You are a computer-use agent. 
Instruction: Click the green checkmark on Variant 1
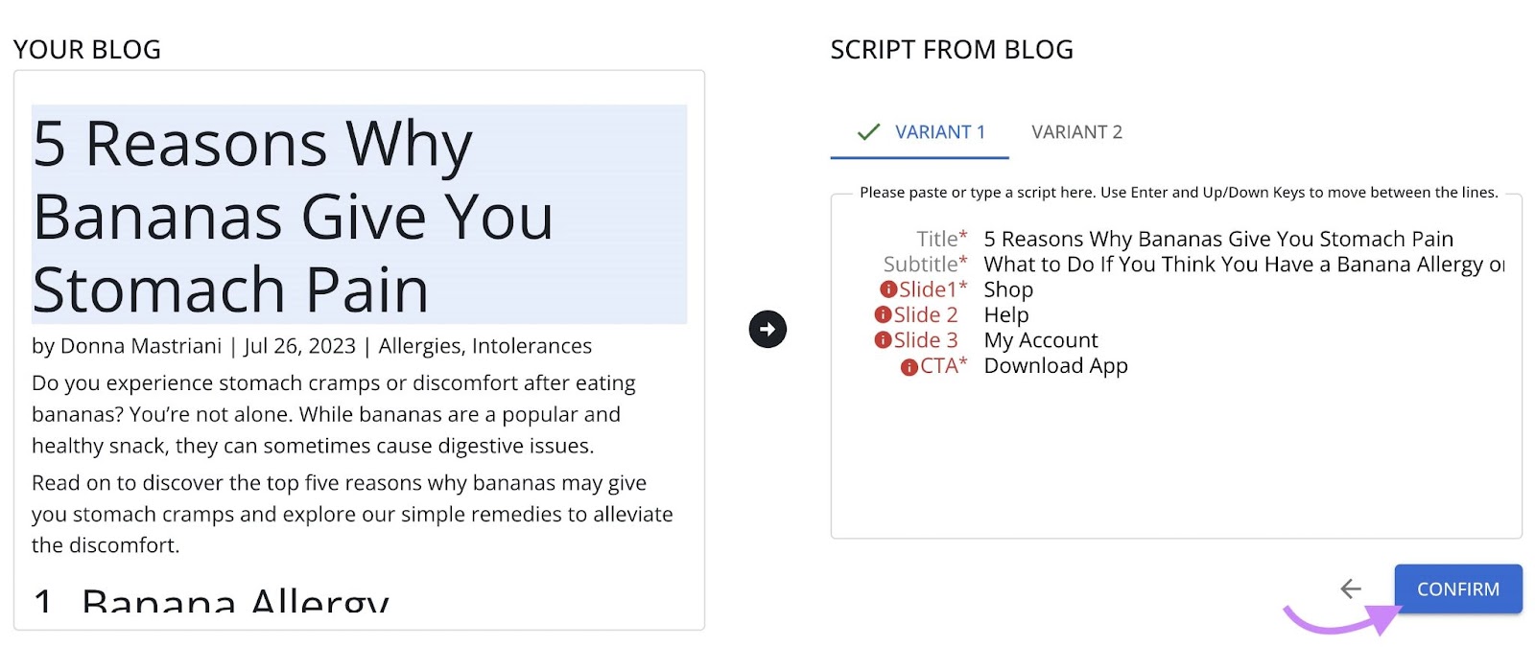(869, 131)
